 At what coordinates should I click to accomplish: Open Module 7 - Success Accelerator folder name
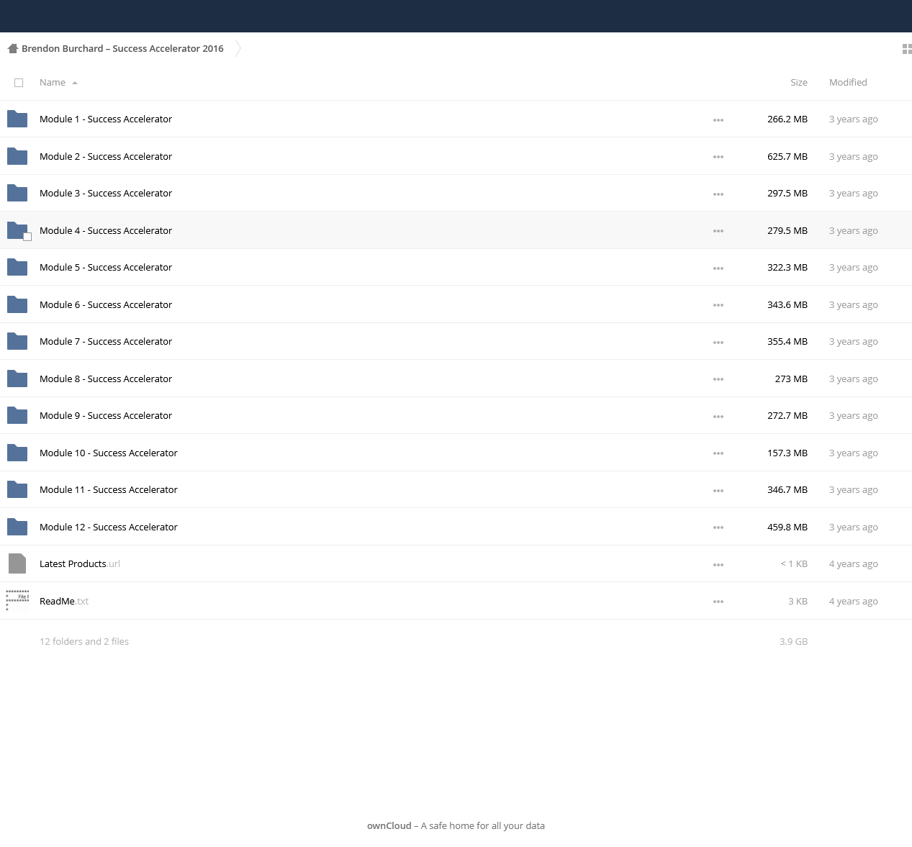click(x=106, y=341)
